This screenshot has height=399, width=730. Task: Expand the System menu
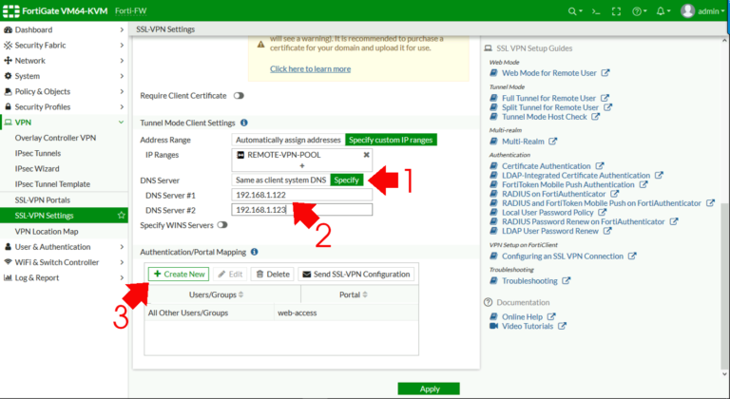point(122,76)
